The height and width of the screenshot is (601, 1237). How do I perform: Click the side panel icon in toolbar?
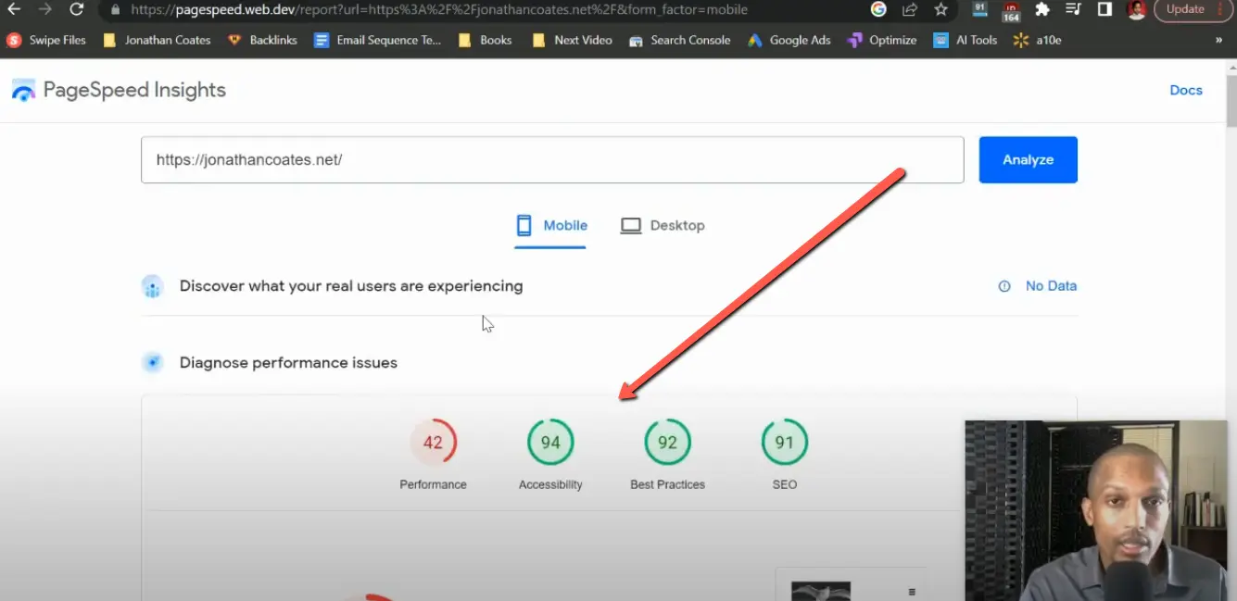1104,10
